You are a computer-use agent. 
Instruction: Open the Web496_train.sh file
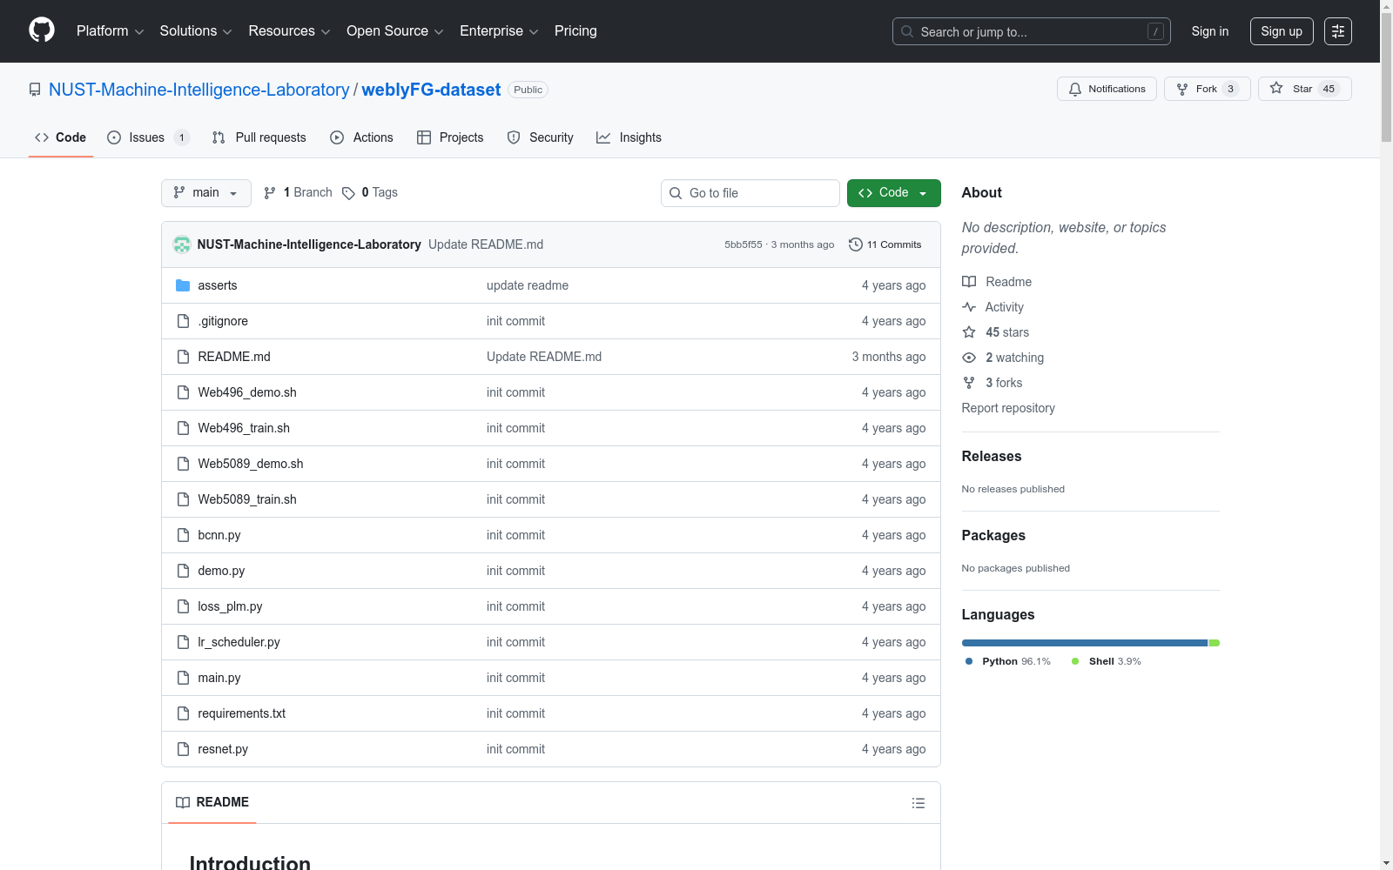pos(244,428)
